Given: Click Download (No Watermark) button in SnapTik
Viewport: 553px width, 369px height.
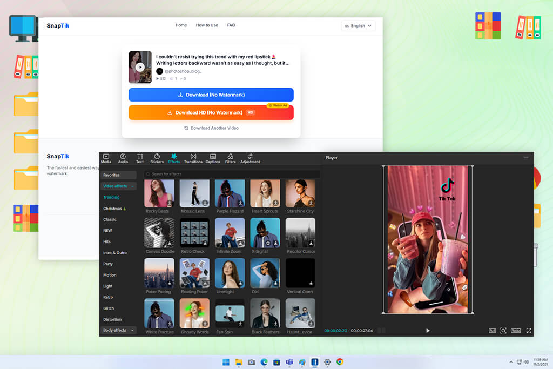Looking at the screenshot, I should click(x=211, y=95).
